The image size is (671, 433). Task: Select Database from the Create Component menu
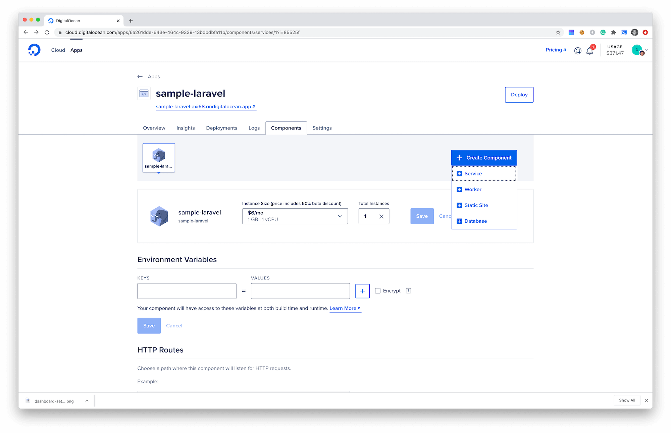coord(484,221)
